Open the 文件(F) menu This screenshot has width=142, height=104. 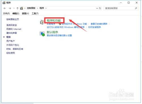point(6,14)
